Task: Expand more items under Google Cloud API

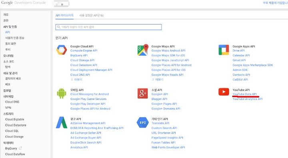Action: (76, 79)
